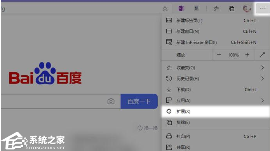Click the 百度一下 search button
270x151 pixels.
pos(139,101)
